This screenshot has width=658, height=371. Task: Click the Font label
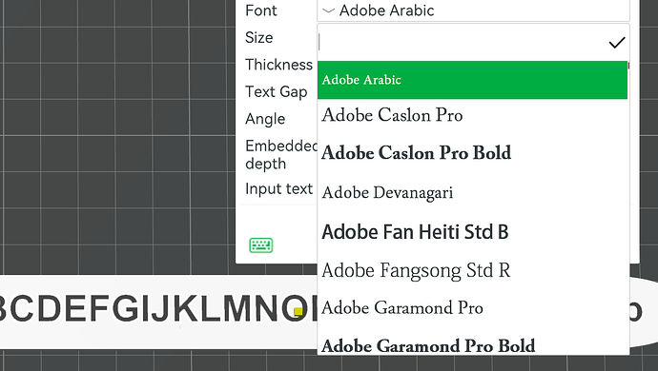(x=261, y=10)
